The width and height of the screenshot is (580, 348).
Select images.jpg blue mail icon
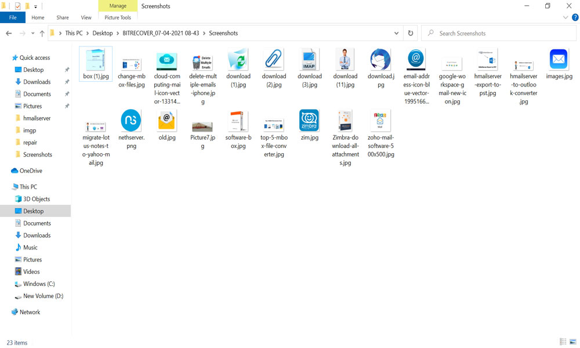pyautogui.click(x=559, y=59)
